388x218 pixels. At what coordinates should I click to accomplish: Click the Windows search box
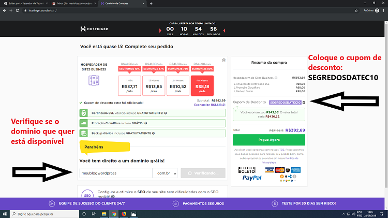(x=44, y=214)
